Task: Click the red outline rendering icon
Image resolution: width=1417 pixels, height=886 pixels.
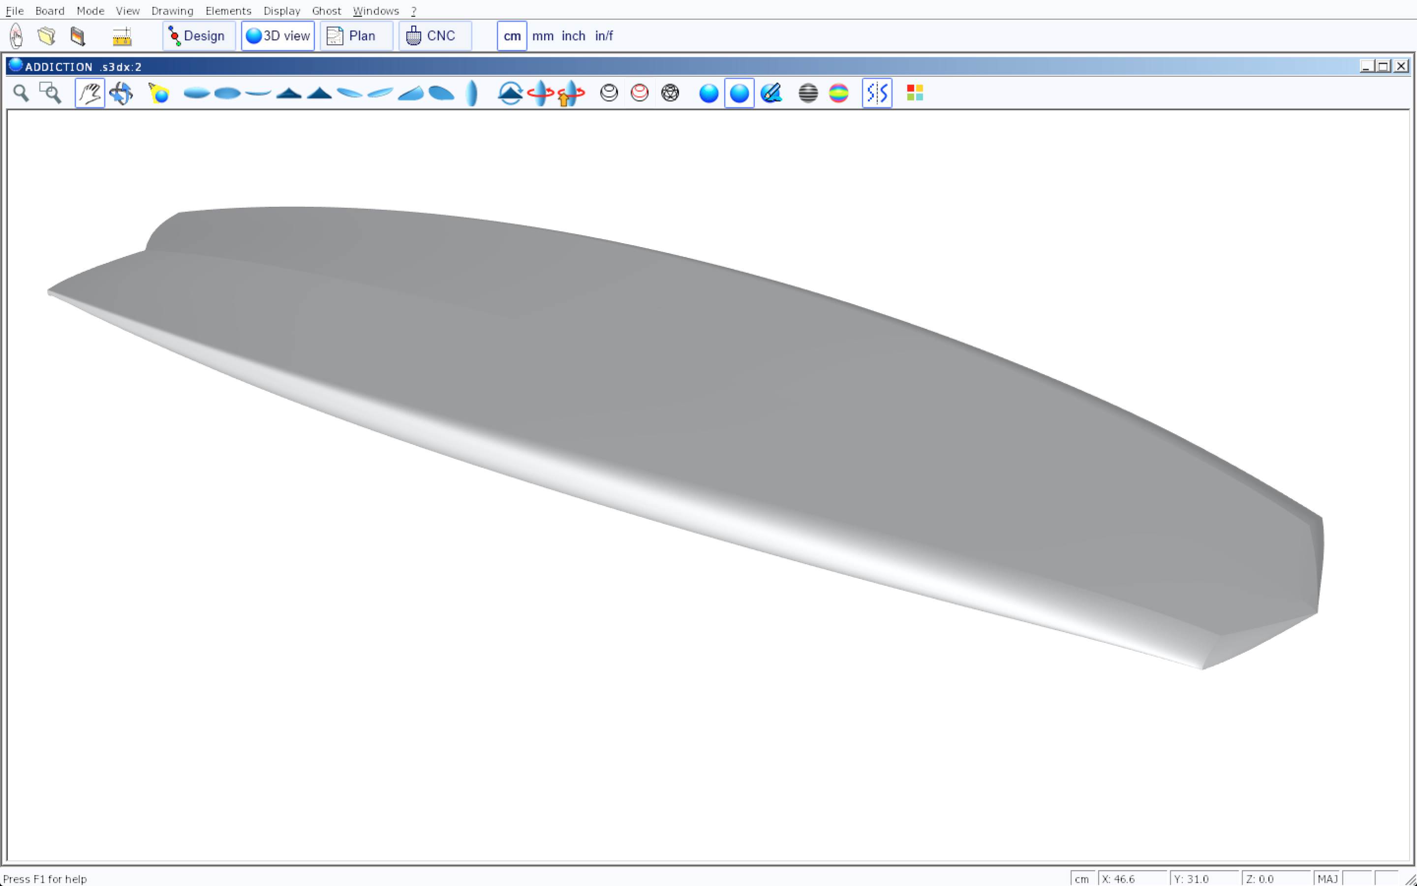Action: 640,93
